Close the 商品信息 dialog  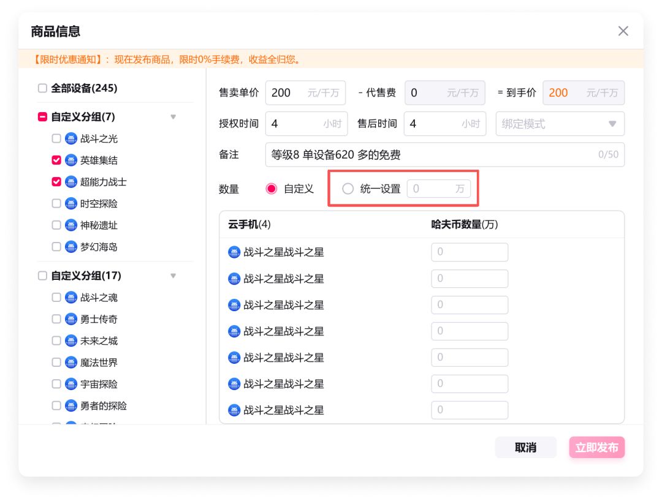point(623,31)
